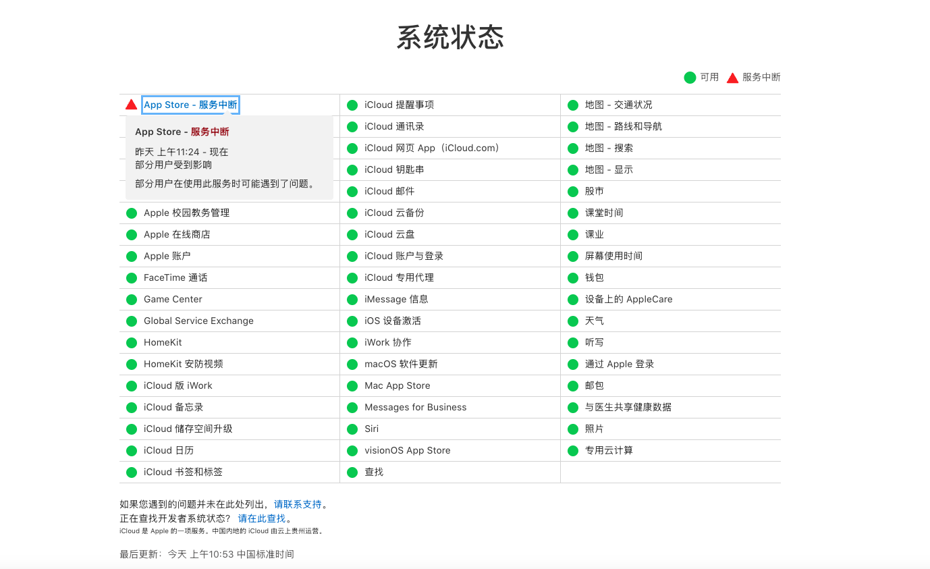Click the green dot next to 地图 - 搜索
The width and height of the screenshot is (930, 569).
tap(573, 148)
